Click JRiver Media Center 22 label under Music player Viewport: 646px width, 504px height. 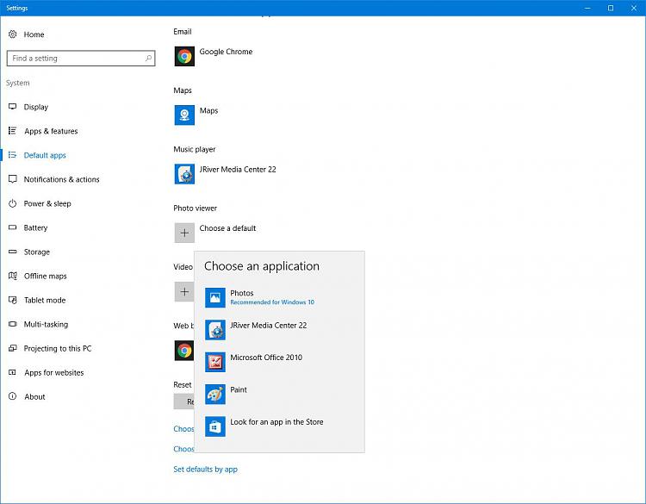coord(238,170)
